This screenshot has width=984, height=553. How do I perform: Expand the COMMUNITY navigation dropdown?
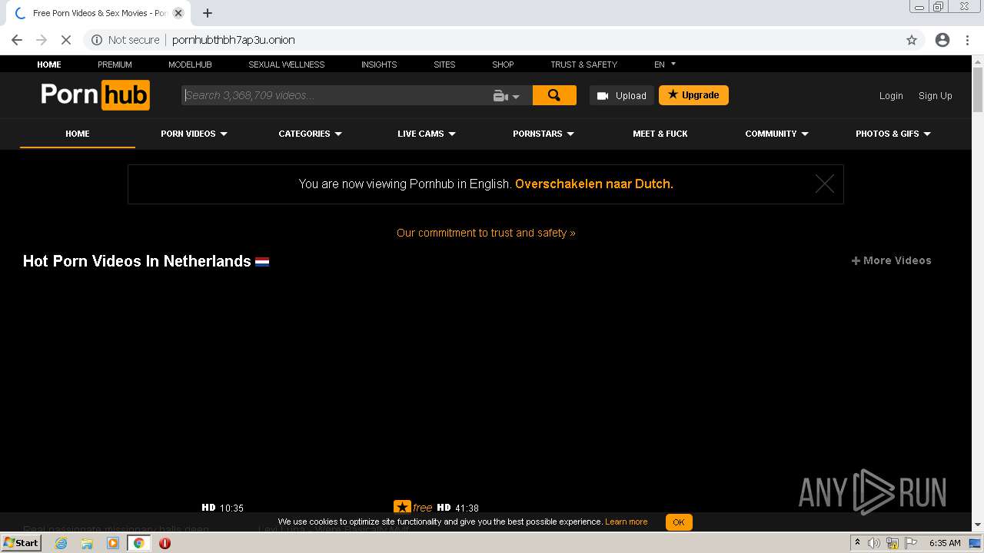tap(776, 134)
